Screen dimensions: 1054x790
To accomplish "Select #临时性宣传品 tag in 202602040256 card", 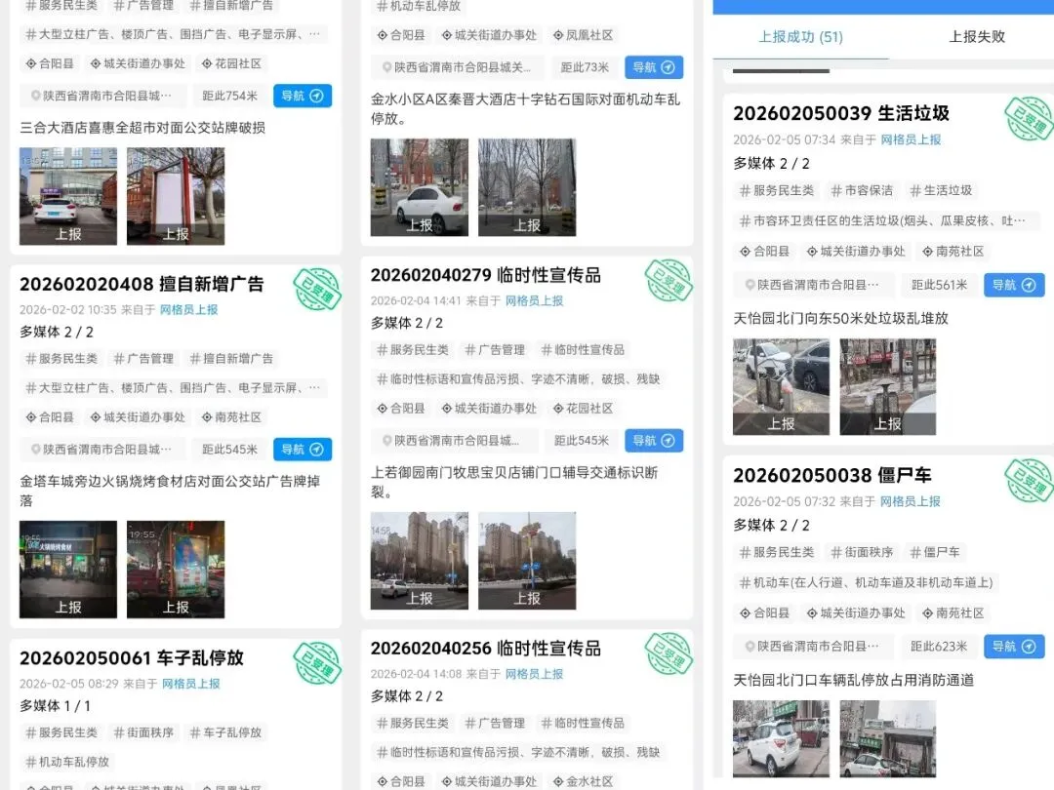I will click(x=583, y=724).
